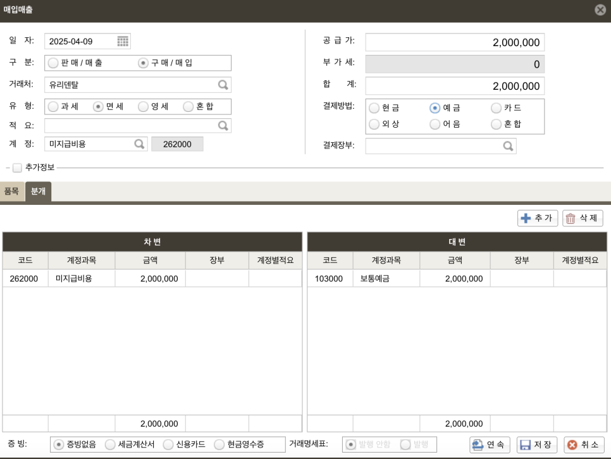611x459 pixels.
Task: Click 대변 table 계정별적요 column header
Action: [x=580, y=260]
